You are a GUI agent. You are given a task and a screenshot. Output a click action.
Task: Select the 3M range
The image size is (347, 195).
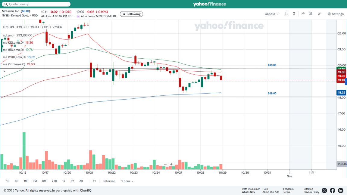tap(35, 181)
